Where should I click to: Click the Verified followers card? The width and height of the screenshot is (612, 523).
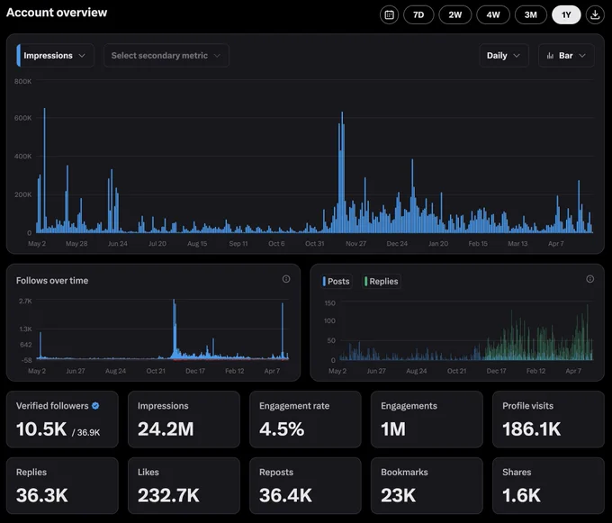pos(62,419)
